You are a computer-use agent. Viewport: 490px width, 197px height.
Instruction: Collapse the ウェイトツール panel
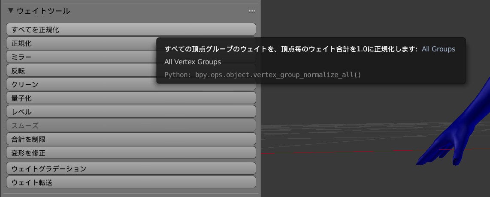click(x=11, y=11)
